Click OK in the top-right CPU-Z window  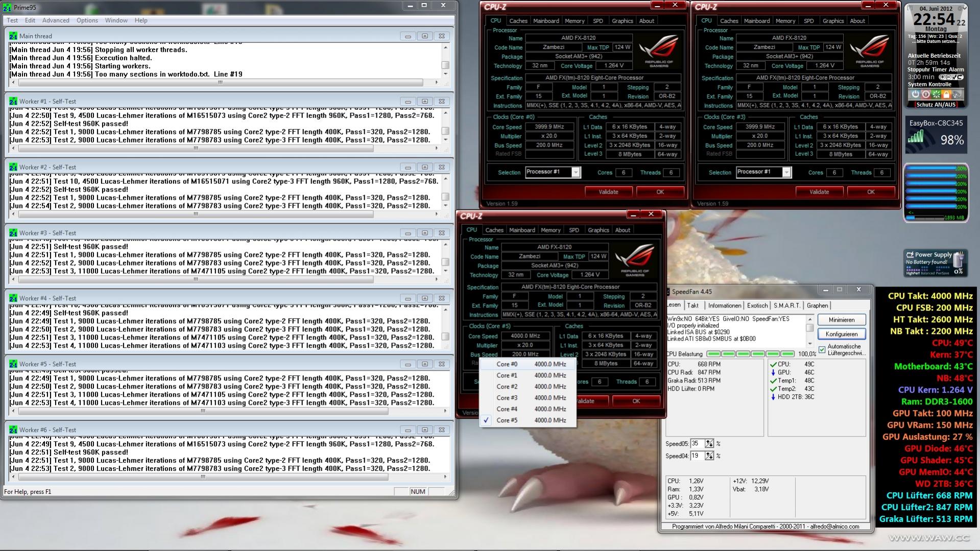[x=871, y=192]
